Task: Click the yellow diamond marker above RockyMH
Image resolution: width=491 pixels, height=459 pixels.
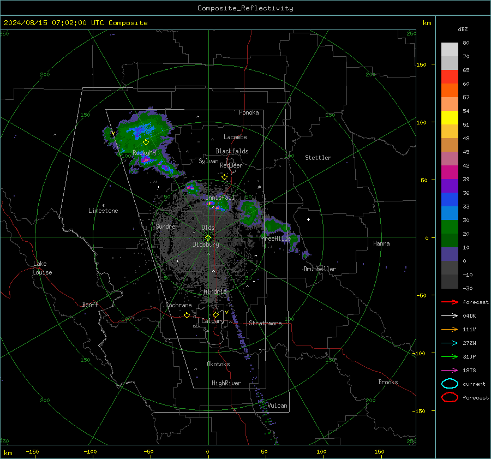Action: [146, 142]
